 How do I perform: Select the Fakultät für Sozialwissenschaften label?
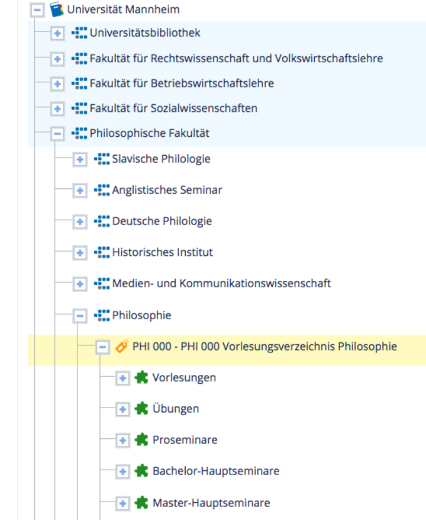[x=173, y=108]
